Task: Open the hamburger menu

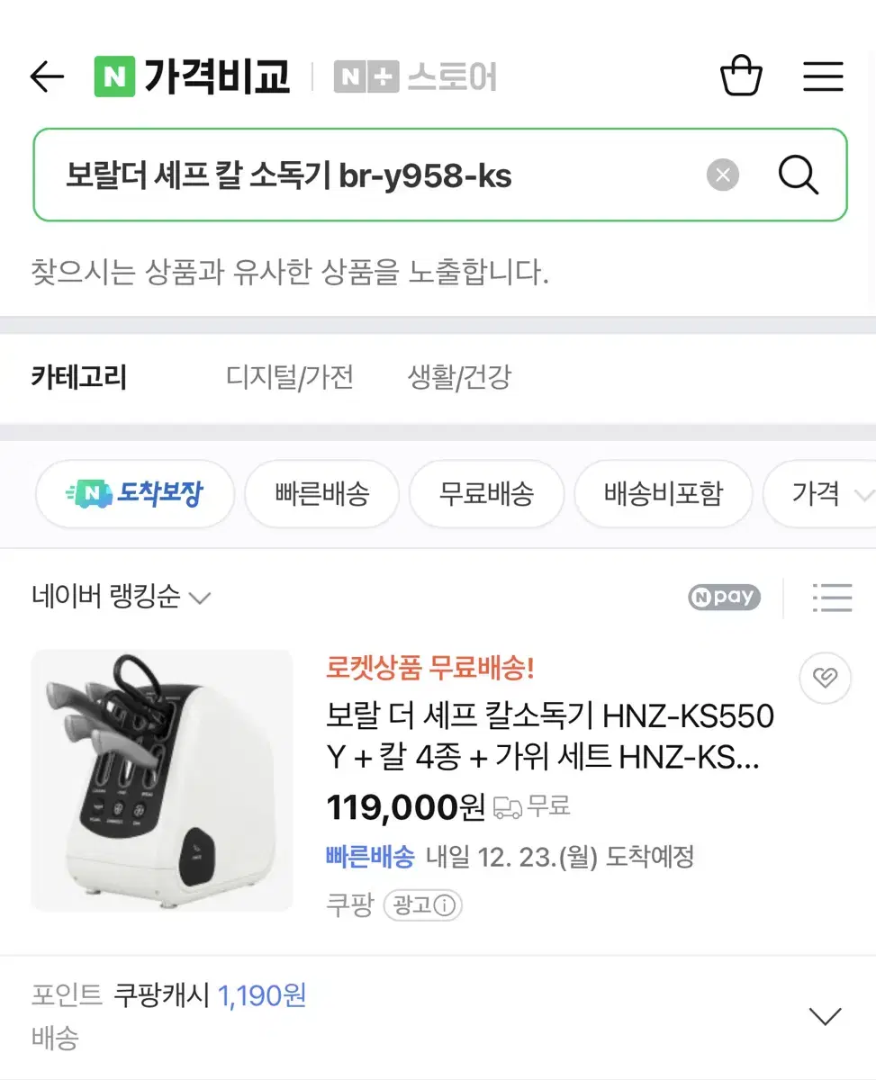Action: coord(823,77)
